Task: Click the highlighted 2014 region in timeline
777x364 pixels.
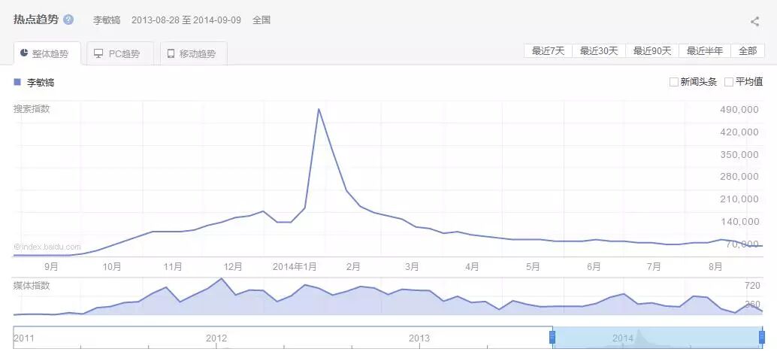Action: tap(657, 338)
